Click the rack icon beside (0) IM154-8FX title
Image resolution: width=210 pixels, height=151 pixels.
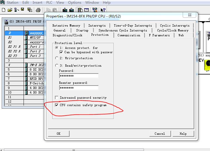[6, 22]
